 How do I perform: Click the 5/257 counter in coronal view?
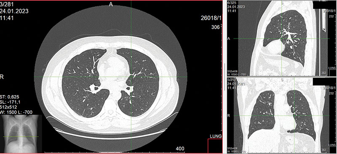(232, 80)
